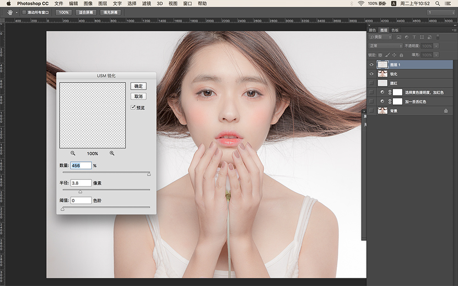
Task: Zoom in the USM preview
Action: pos(112,153)
